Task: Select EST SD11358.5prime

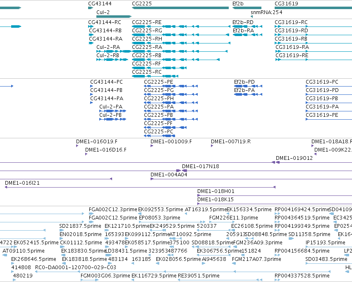Action: coord(309,235)
